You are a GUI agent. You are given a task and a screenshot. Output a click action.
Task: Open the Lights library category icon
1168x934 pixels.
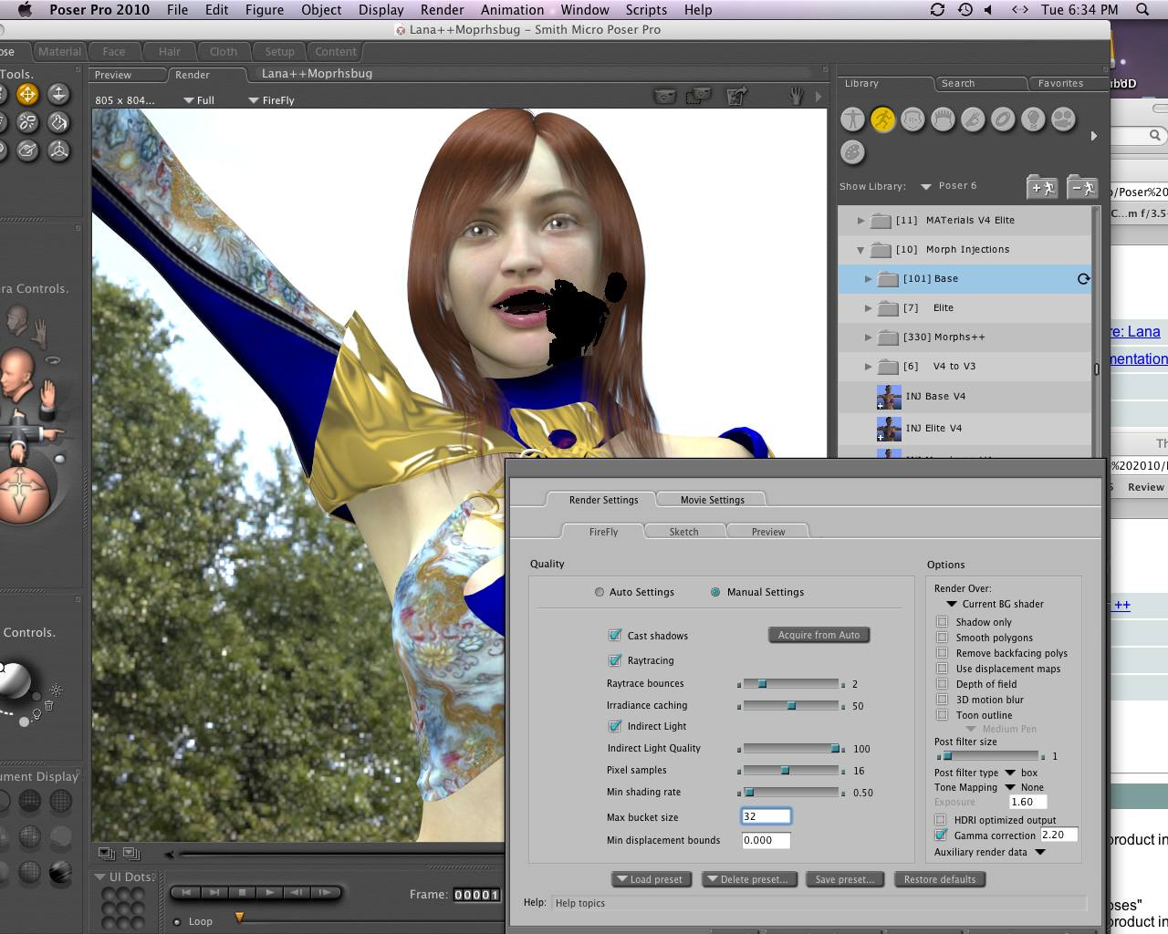click(x=1032, y=119)
